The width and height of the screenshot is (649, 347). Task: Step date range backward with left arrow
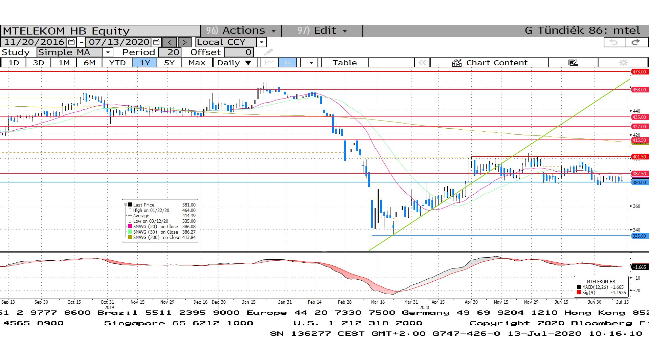(x=170, y=42)
